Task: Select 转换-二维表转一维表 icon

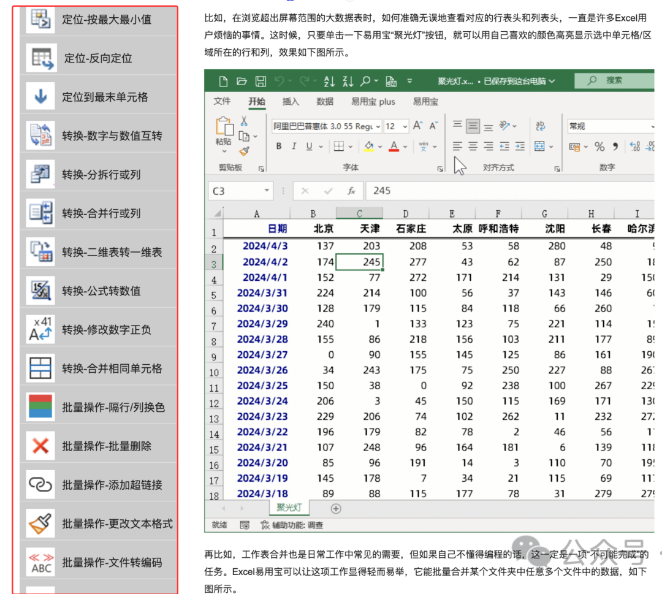Action: click(x=40, y=251)
